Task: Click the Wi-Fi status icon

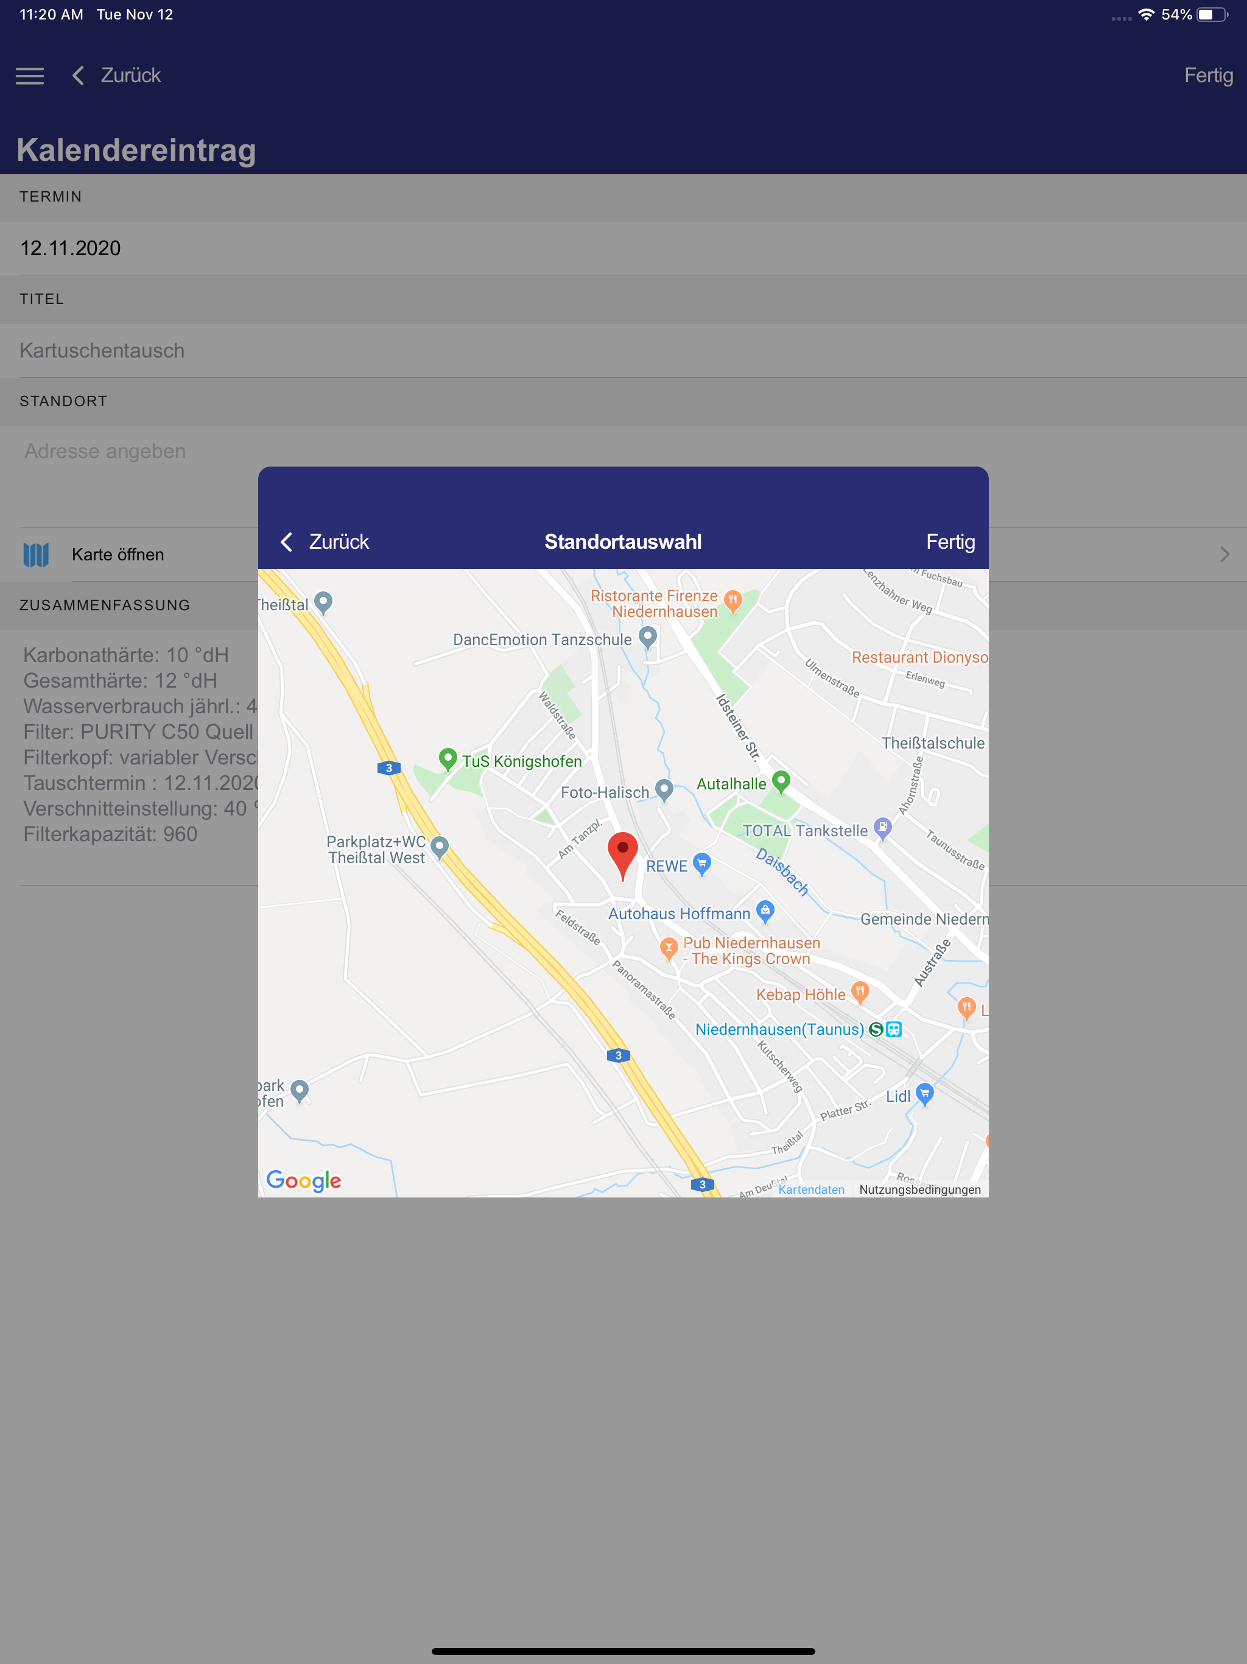Action: pyautogui.click(x=1145, y=14)
